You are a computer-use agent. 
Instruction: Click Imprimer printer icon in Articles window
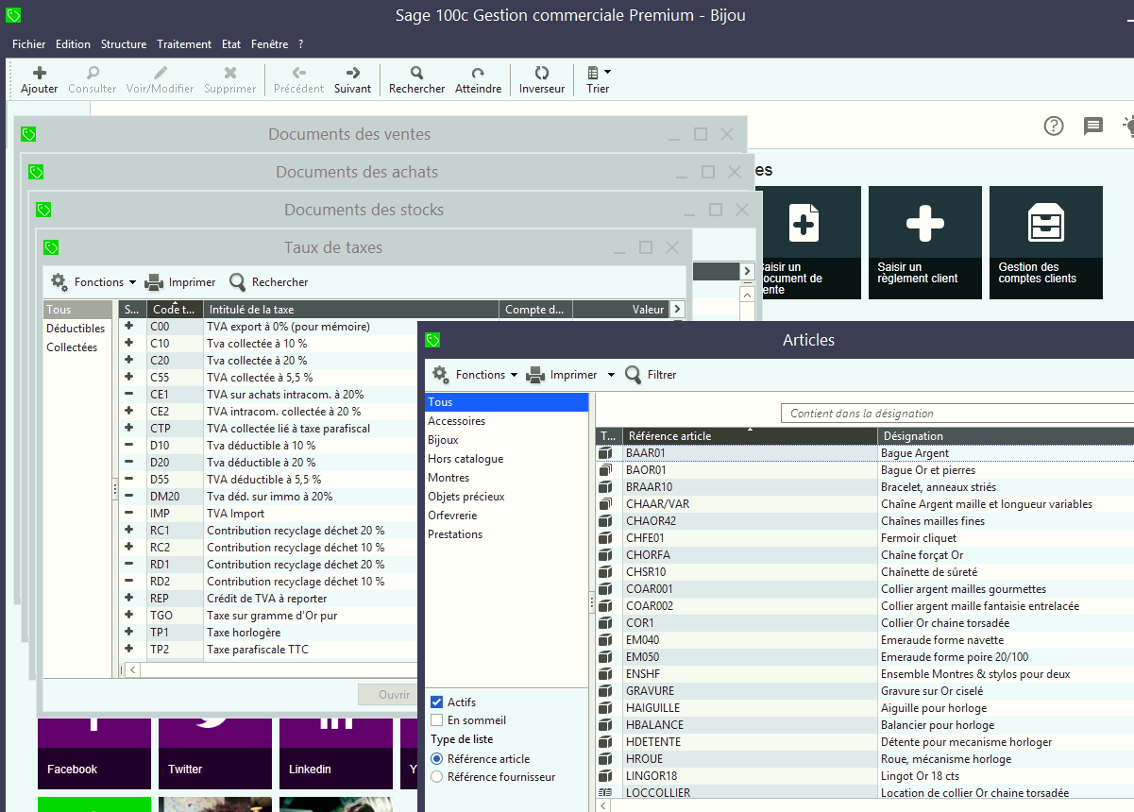535,375
